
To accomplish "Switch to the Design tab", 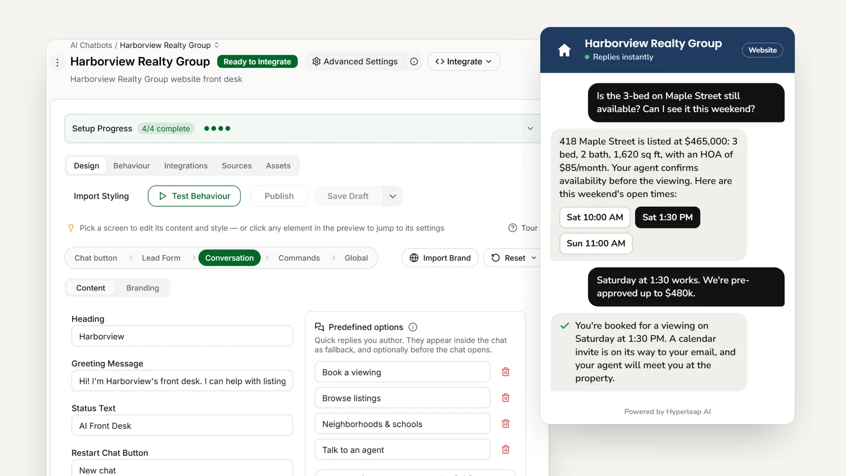I will click(86, 166).
